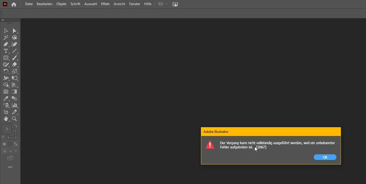Click the error code [2067] text
The width and height of the screenshot is (366, 184).
click(x=261, y=147)
